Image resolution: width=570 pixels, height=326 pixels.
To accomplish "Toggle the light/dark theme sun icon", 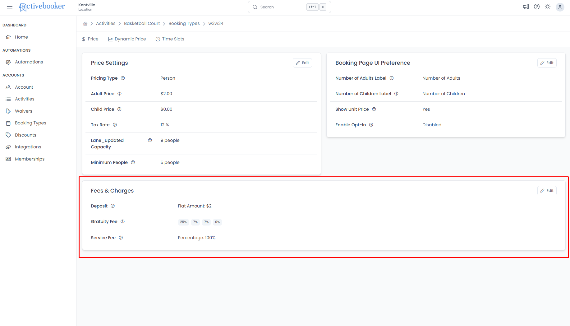I will pos(548,7).
